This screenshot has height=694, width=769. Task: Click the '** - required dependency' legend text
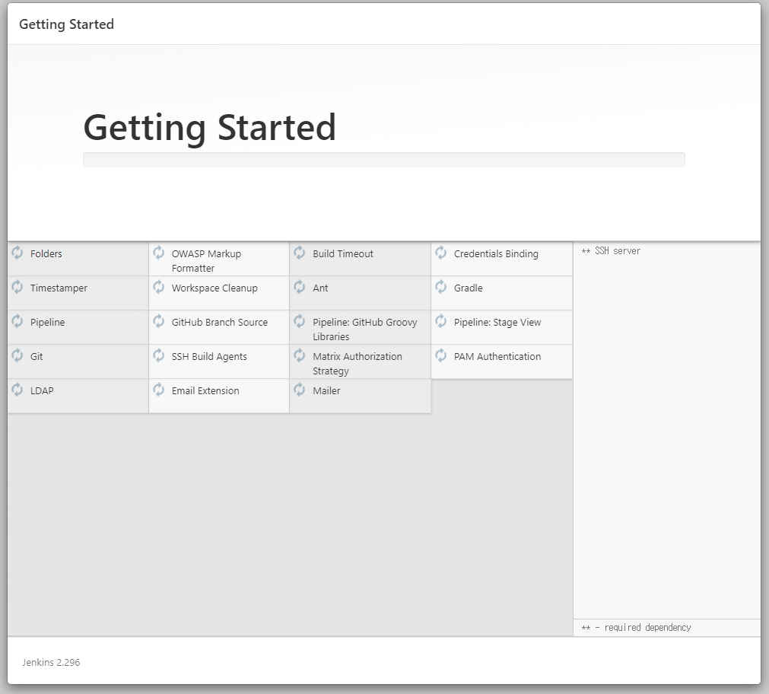point(636,628)
